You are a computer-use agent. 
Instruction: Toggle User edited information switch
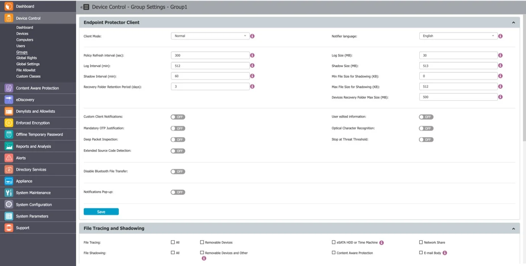[426, 117]
